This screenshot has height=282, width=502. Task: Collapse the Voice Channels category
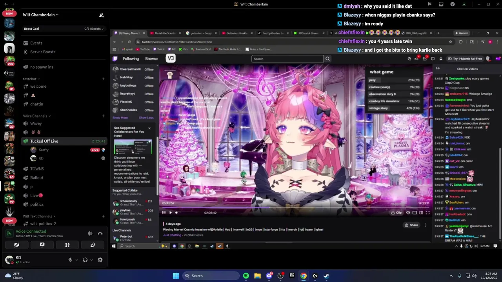[x=36, y=116]
